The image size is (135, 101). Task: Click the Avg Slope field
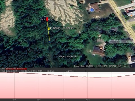click(x=71, y=71)
